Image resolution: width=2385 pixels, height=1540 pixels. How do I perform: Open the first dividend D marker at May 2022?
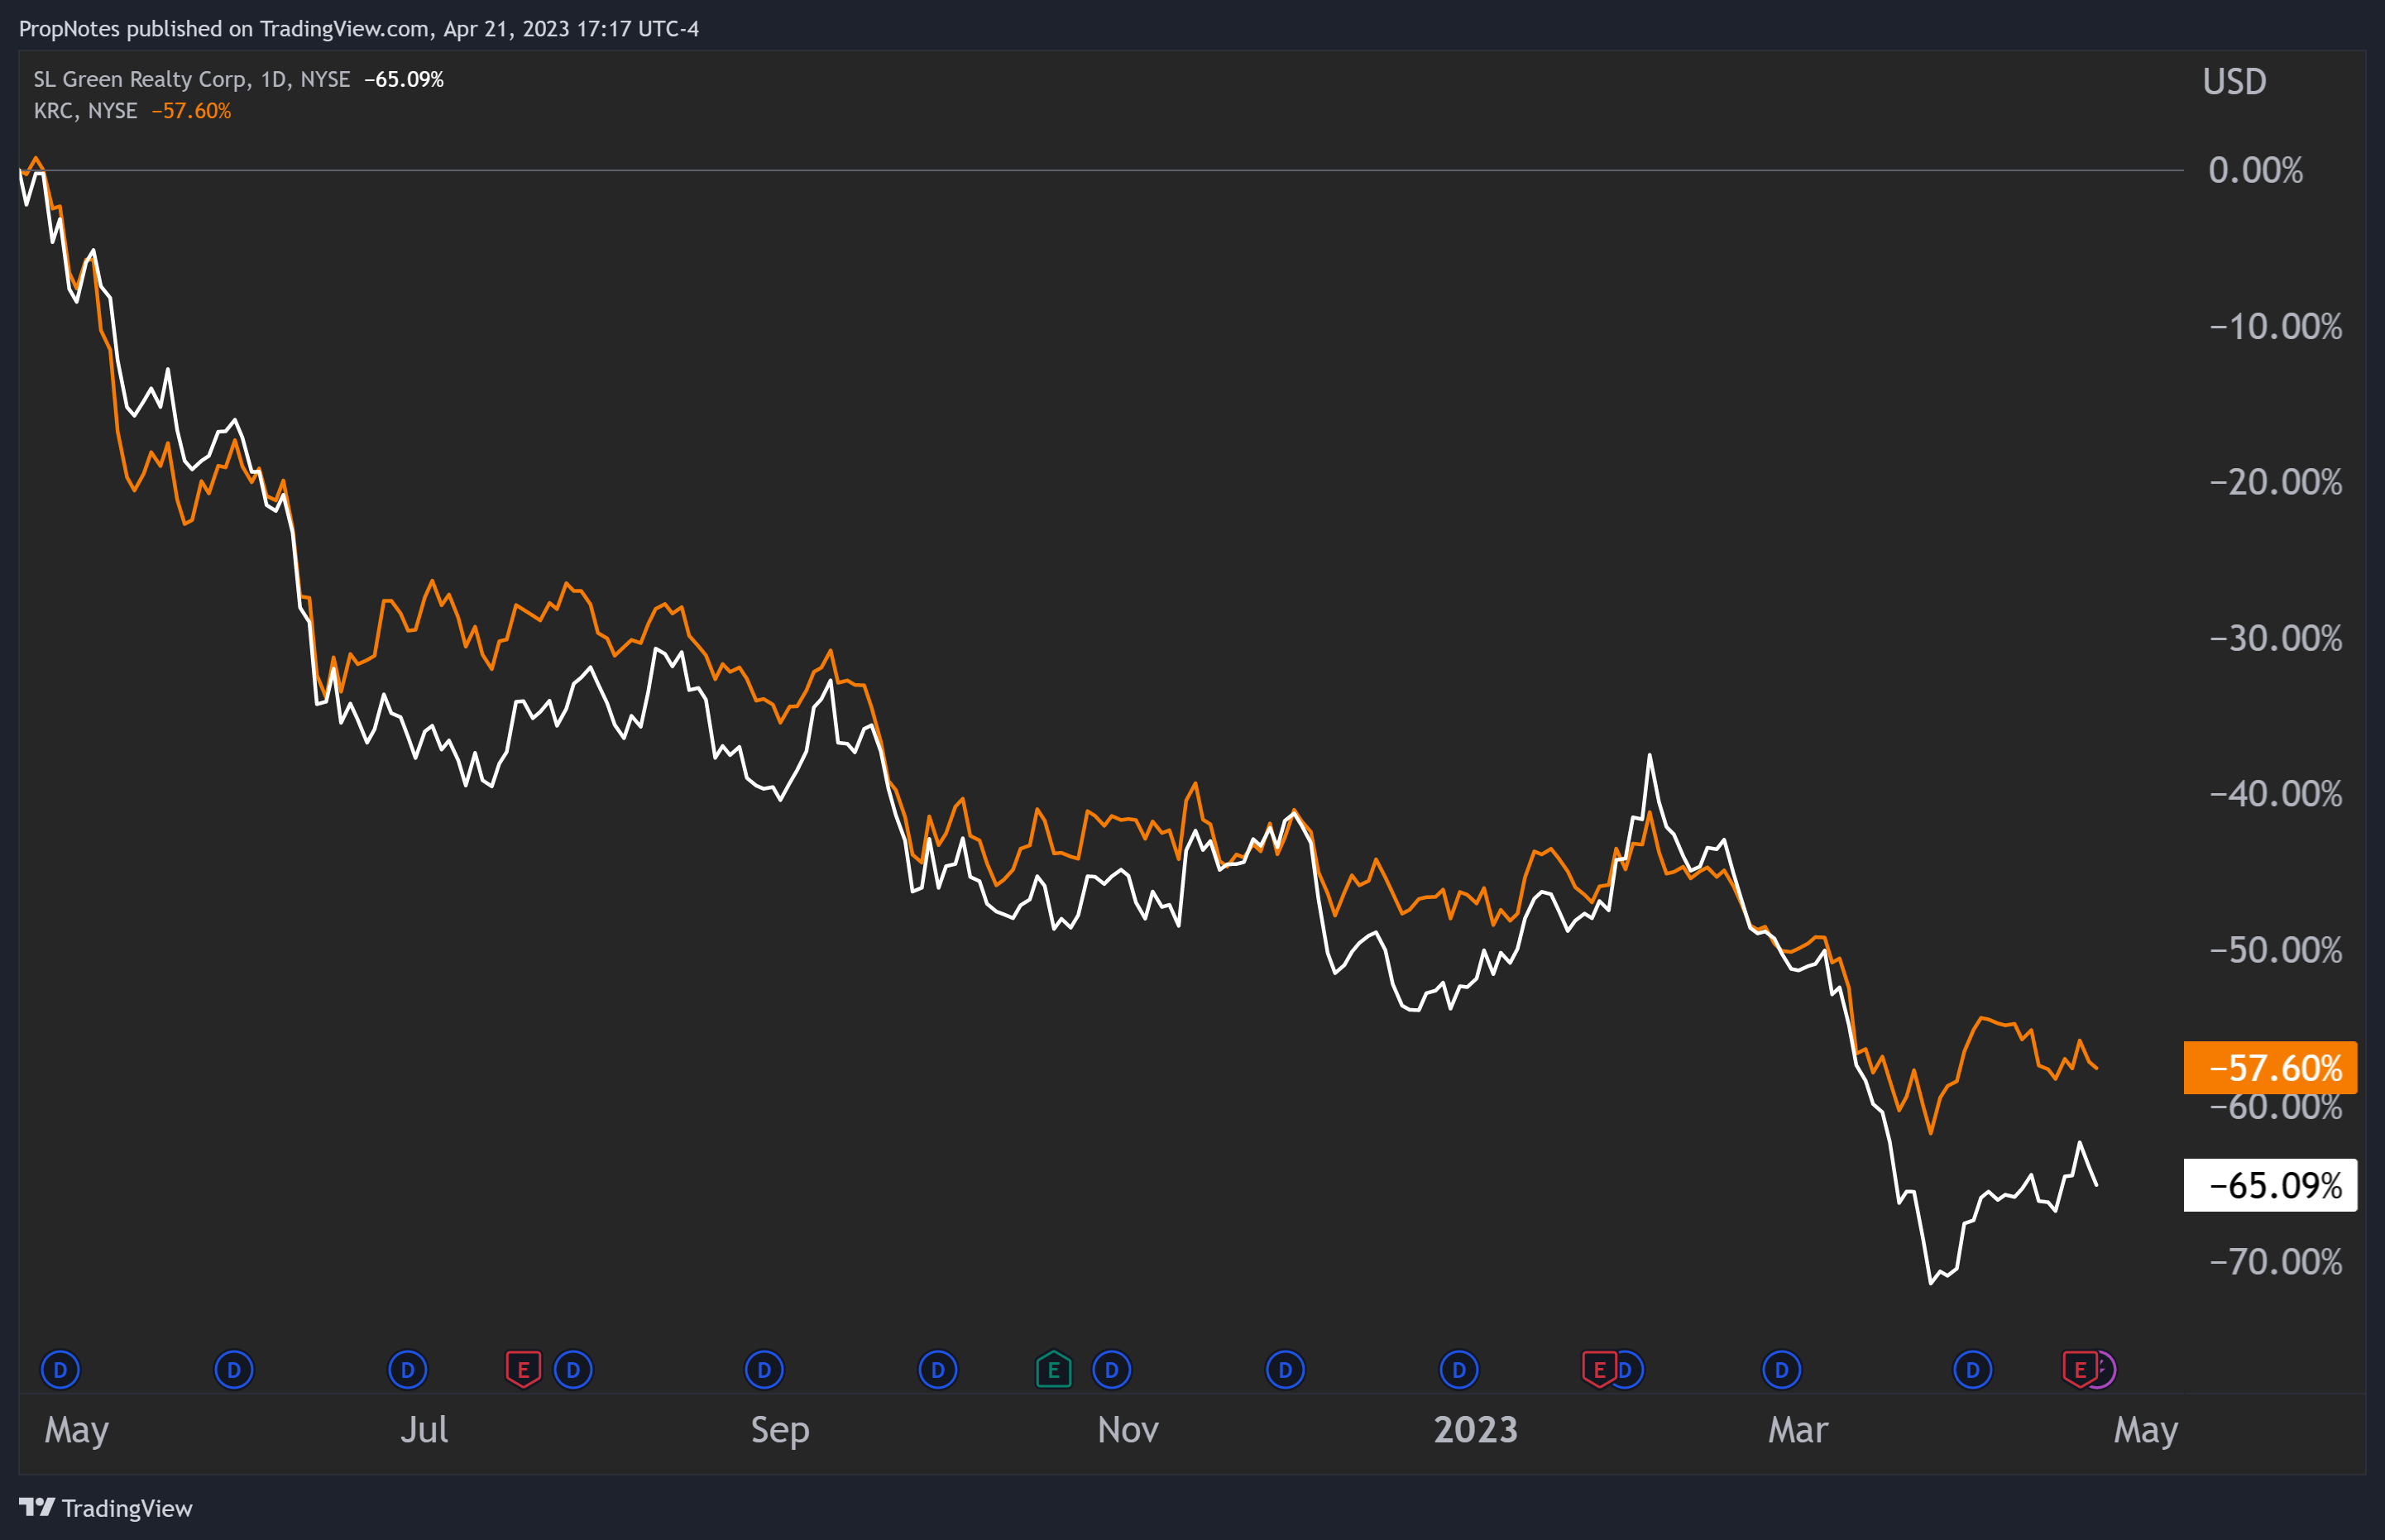60,1370
